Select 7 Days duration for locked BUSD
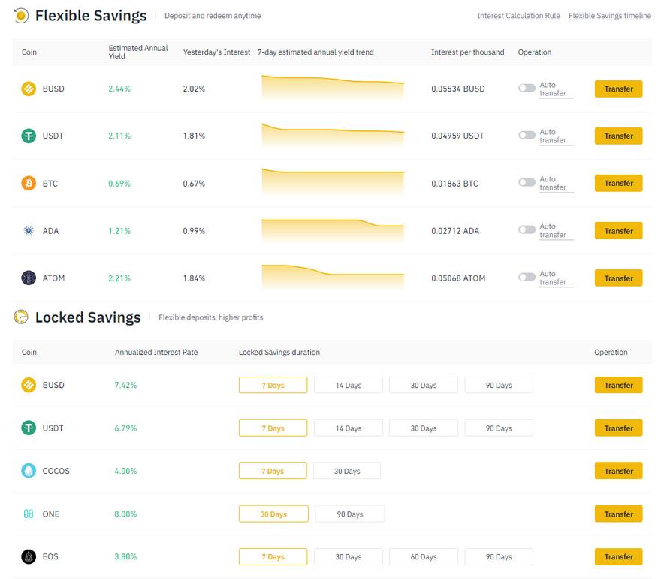 pyautogui.click(x=273, y=385)
